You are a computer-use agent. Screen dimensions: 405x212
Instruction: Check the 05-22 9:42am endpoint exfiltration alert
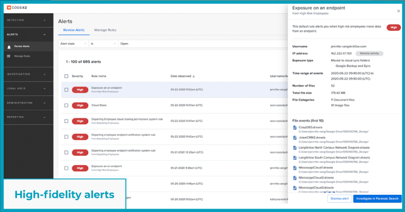(x=66, y=137)
